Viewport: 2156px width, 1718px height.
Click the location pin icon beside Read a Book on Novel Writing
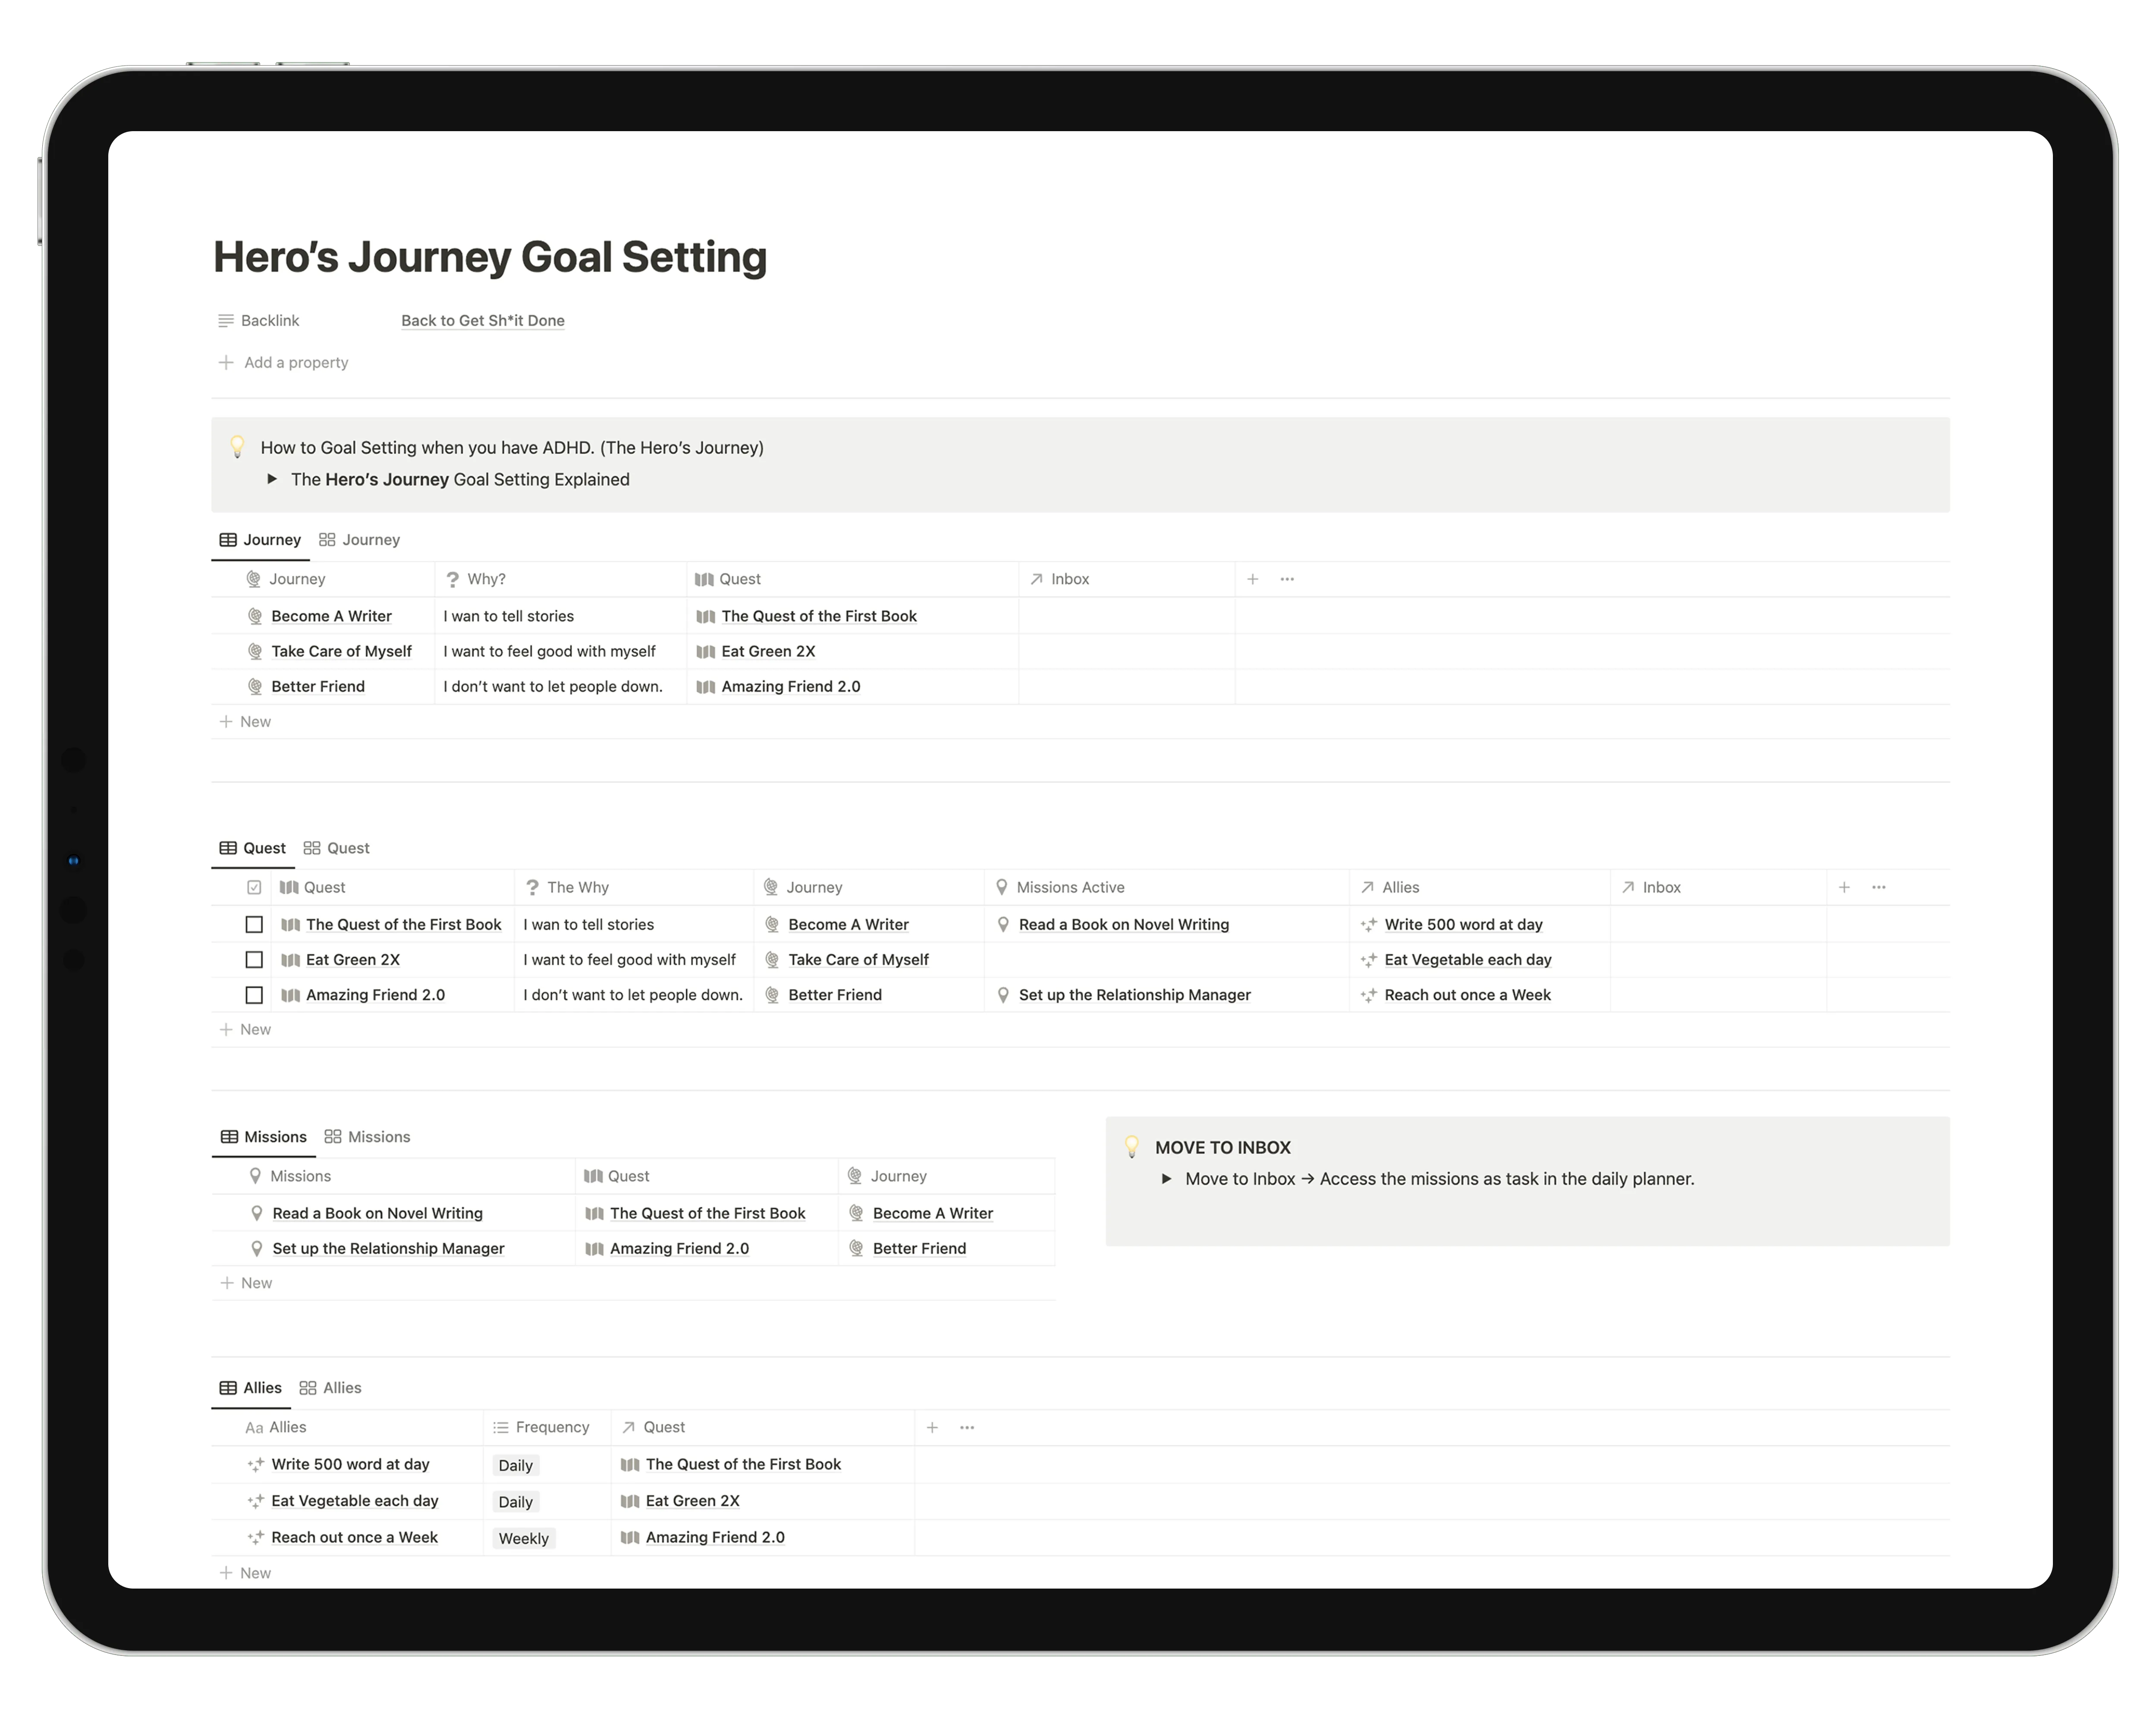(x=1002, y=924)
